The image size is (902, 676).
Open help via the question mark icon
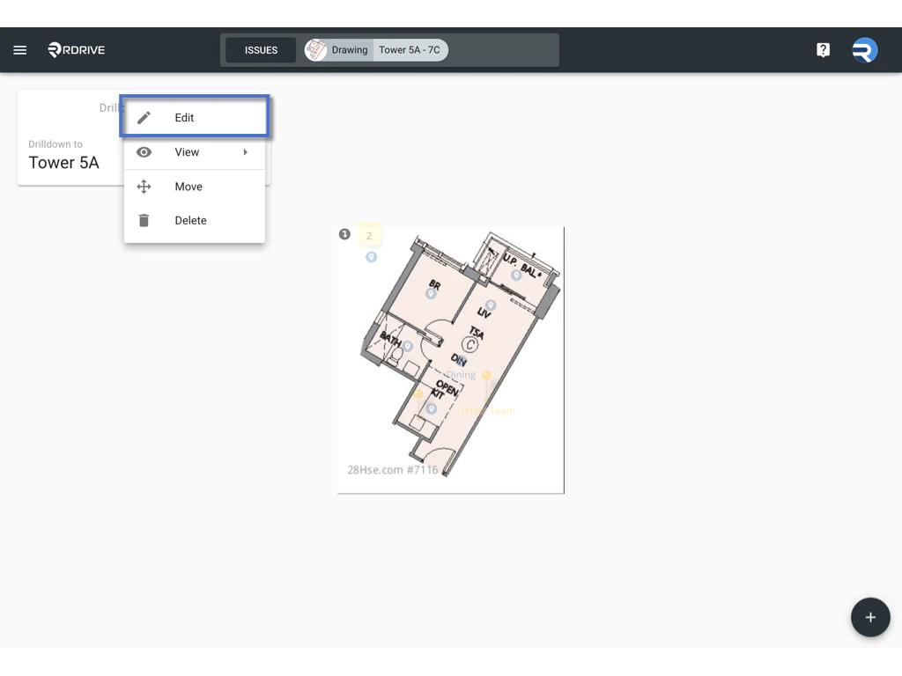(823, 49)
